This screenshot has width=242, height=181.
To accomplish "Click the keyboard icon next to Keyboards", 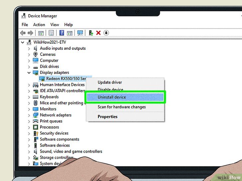I will tap(36, 97).
